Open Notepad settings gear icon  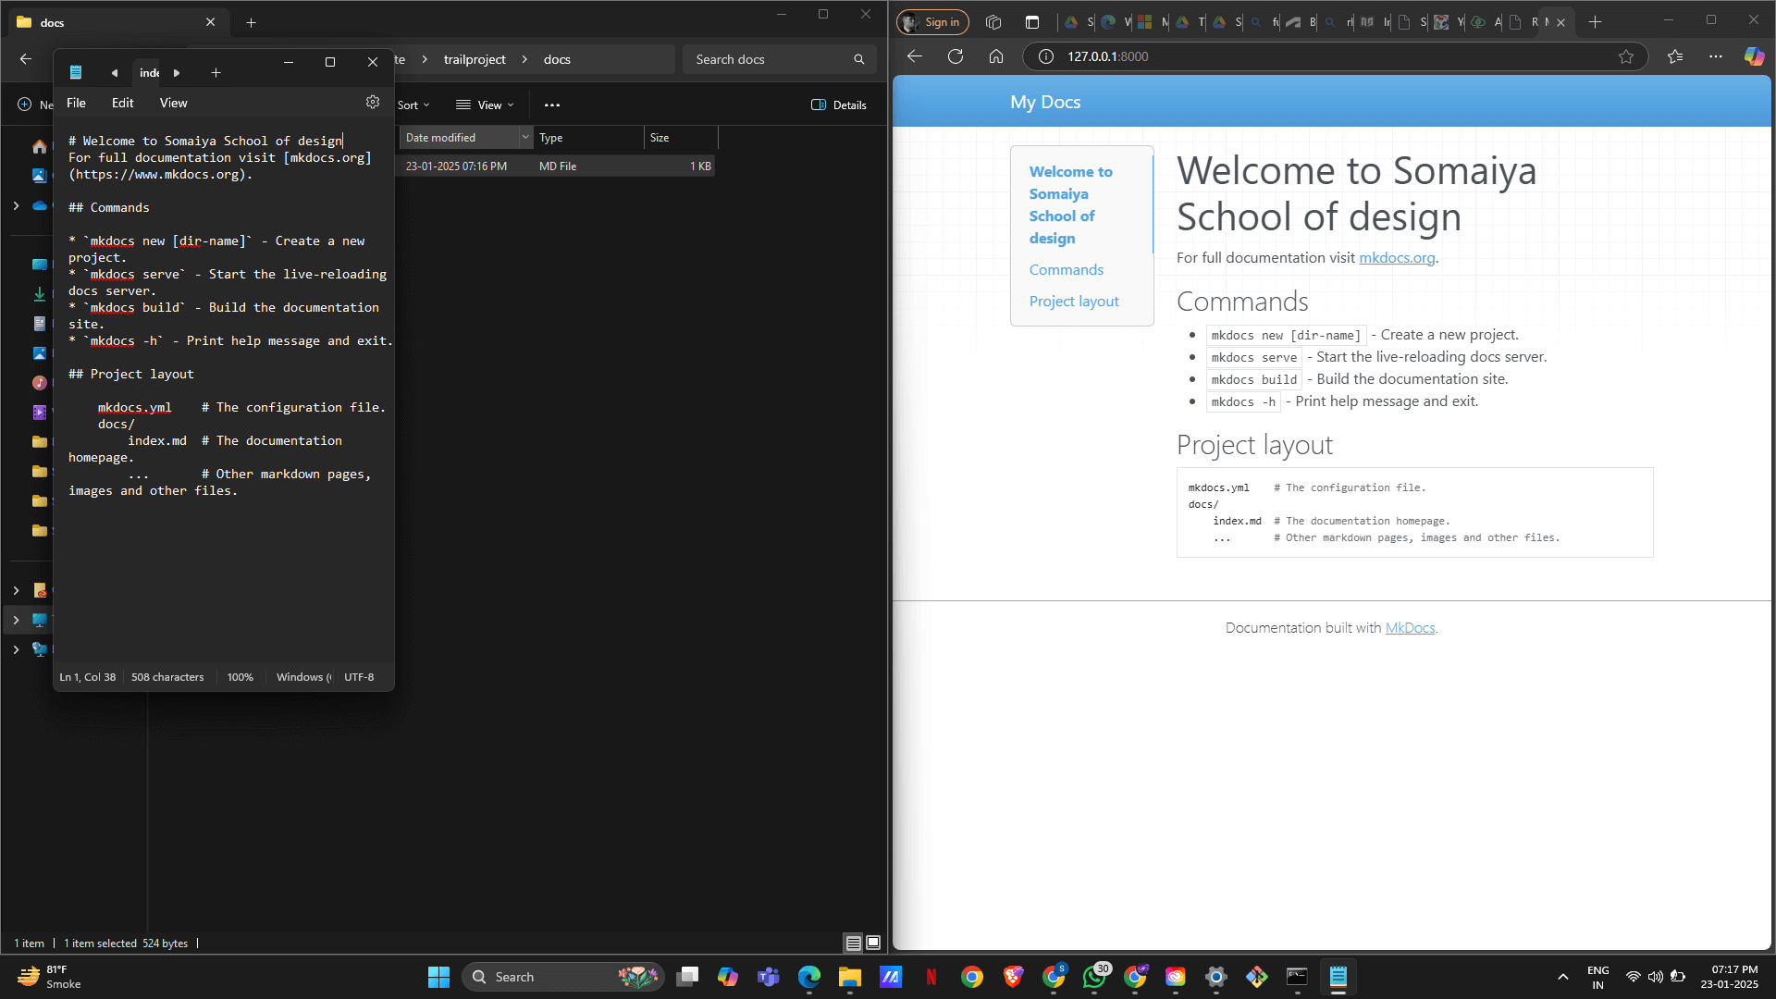[x=373, y=103]
